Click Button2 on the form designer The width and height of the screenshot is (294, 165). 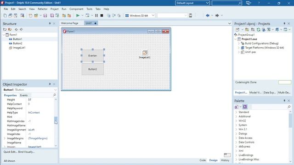point(93,69)
